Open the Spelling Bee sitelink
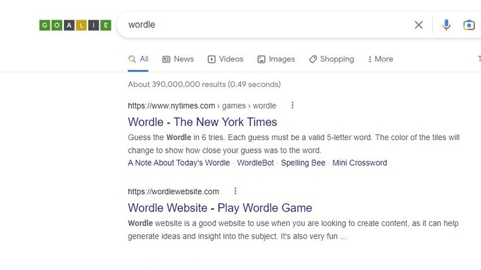Screen dimensions: 481x270 (304, 163)
